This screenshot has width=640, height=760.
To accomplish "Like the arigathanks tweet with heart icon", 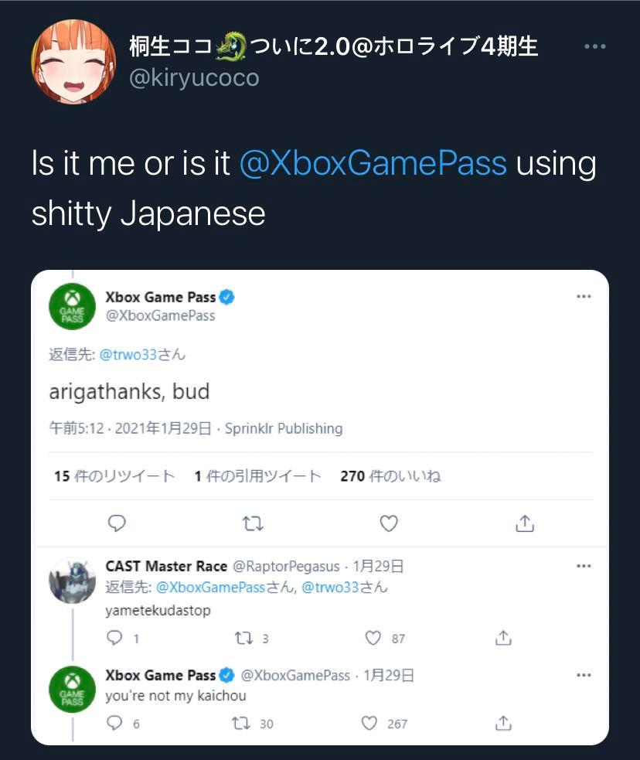I will click(389, 524).
